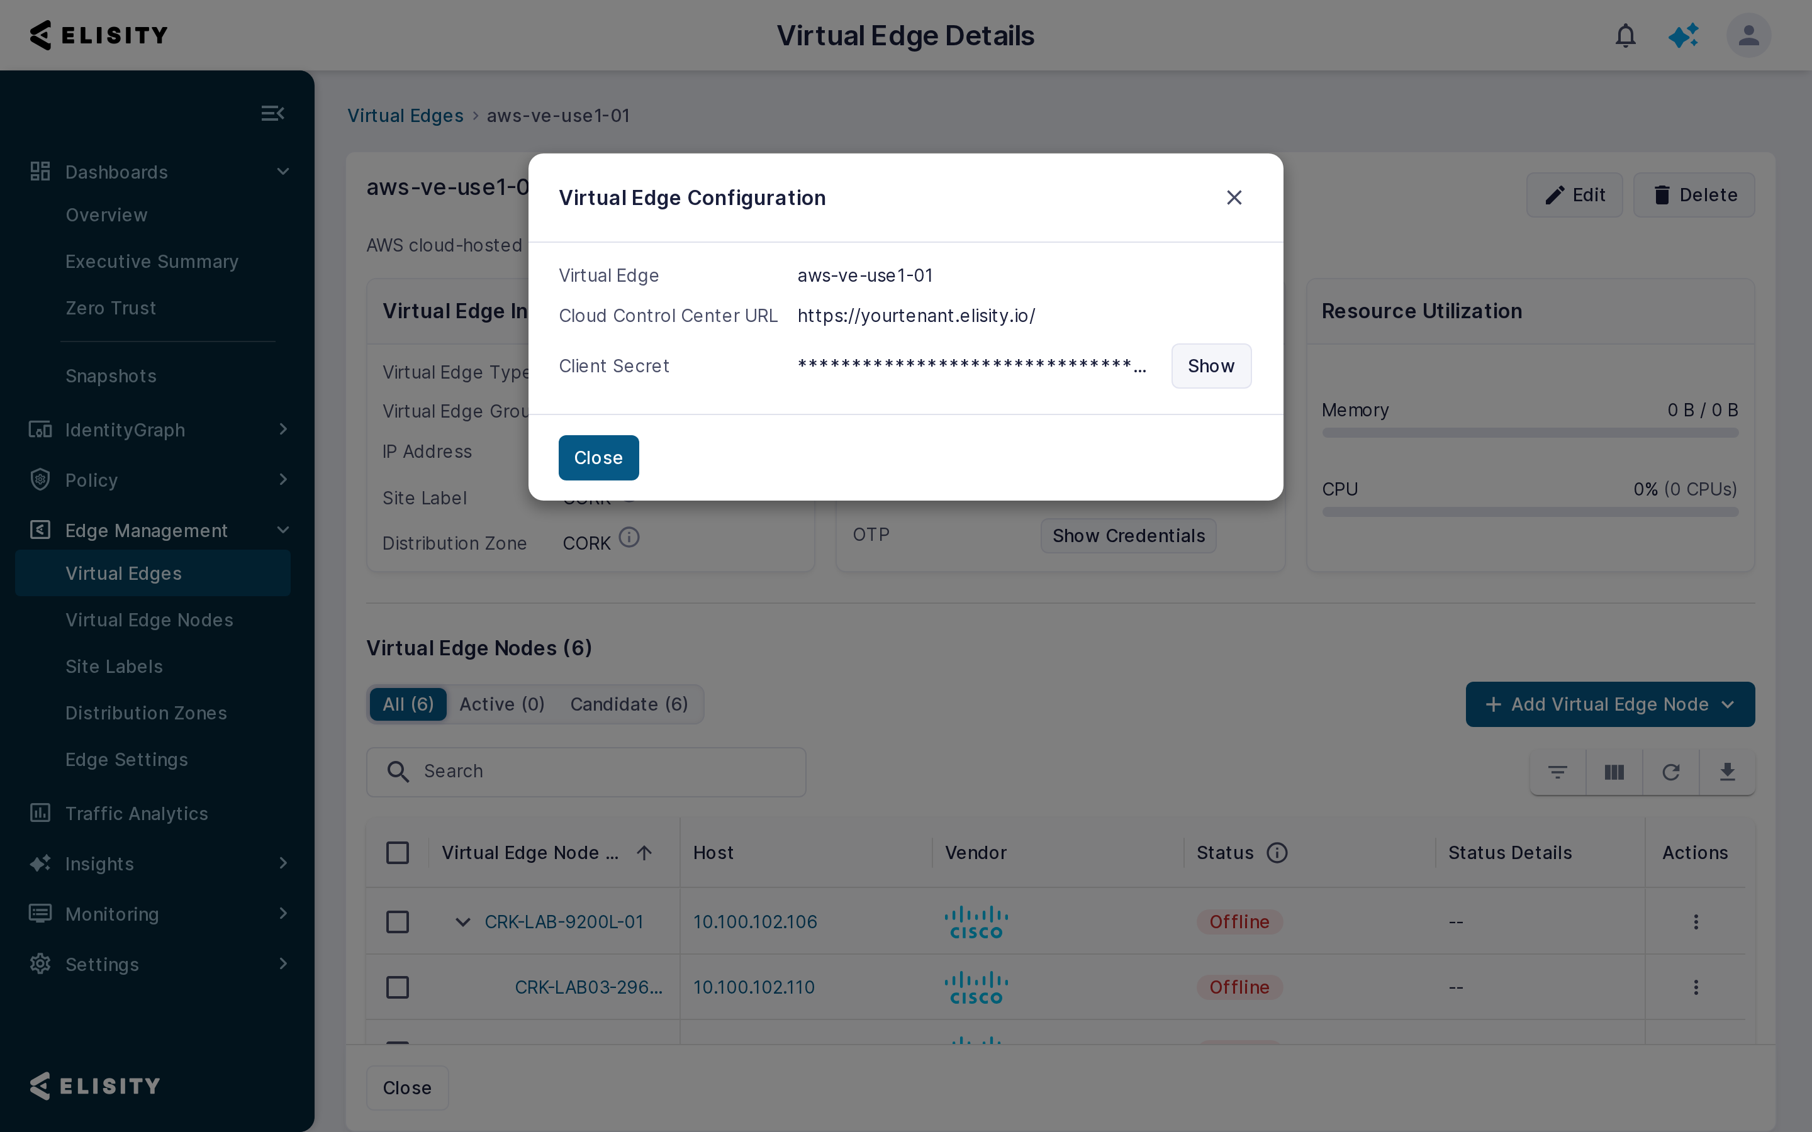This screenshot has height=1132, width=1812.
Task: Show the Client Secret value
Action: 1211,366
